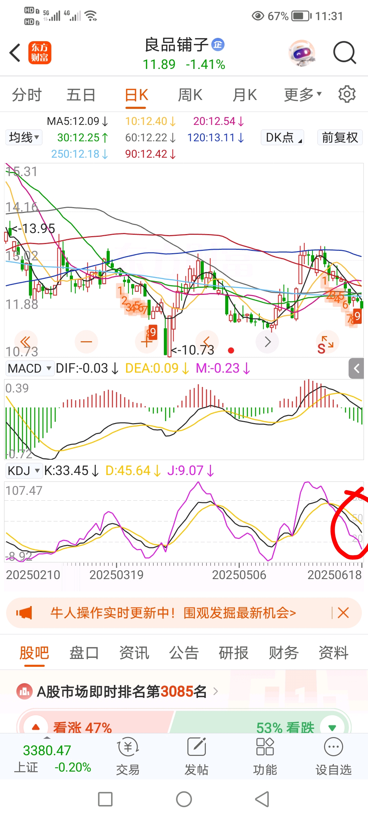Tap the 良品铺子 stock title
Viewport: 368px width, 819px height.
(176, 45)
